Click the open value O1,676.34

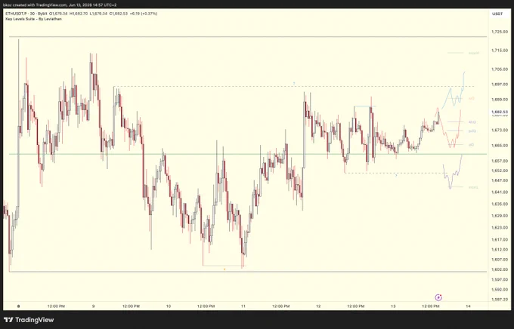[58, 14]
